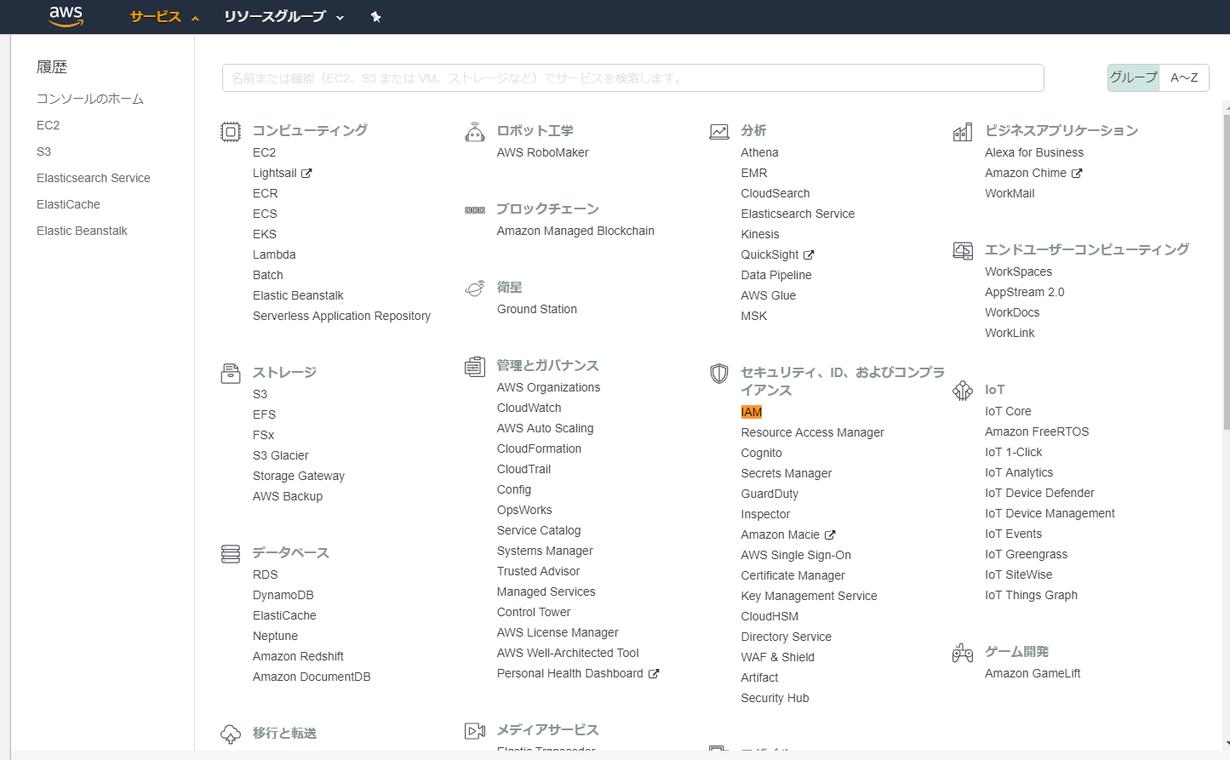Open Elasticsearch Service from history sidebar
1230x760 pixels.
(x=94, y=178)
